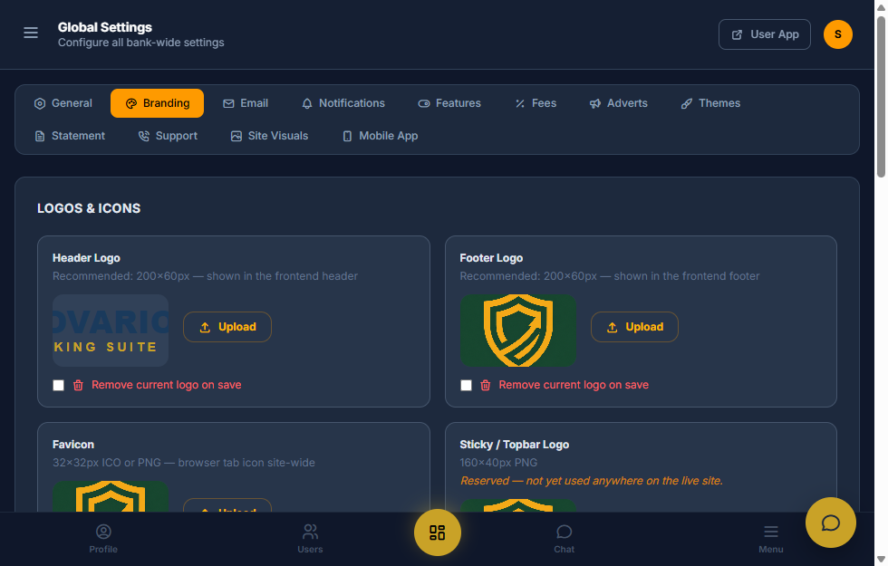The width and height of the screenshot is (888, 566).
Task: Upload a new Header Logo
Action: click(227, 327)
